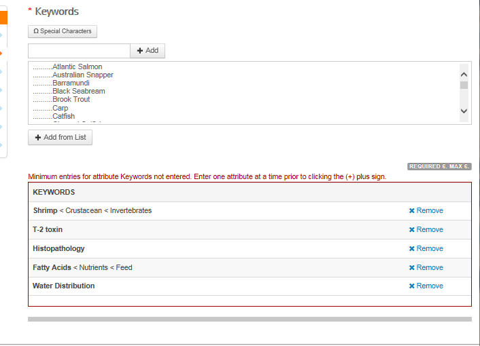Pick Black Seabream from the list
The image size is (480, 346).
point(78,92)
